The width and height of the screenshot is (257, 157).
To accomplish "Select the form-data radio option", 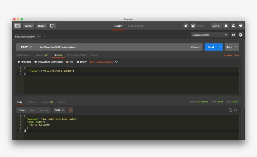I will (x=19, y=62).
